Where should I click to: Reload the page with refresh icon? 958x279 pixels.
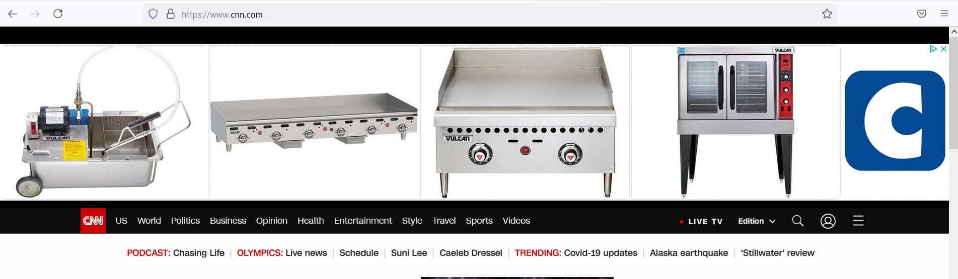[x=58, y=14]
